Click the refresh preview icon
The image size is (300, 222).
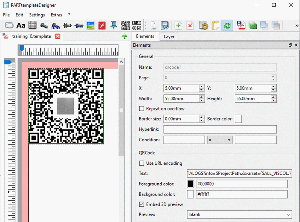click(227, 26)
